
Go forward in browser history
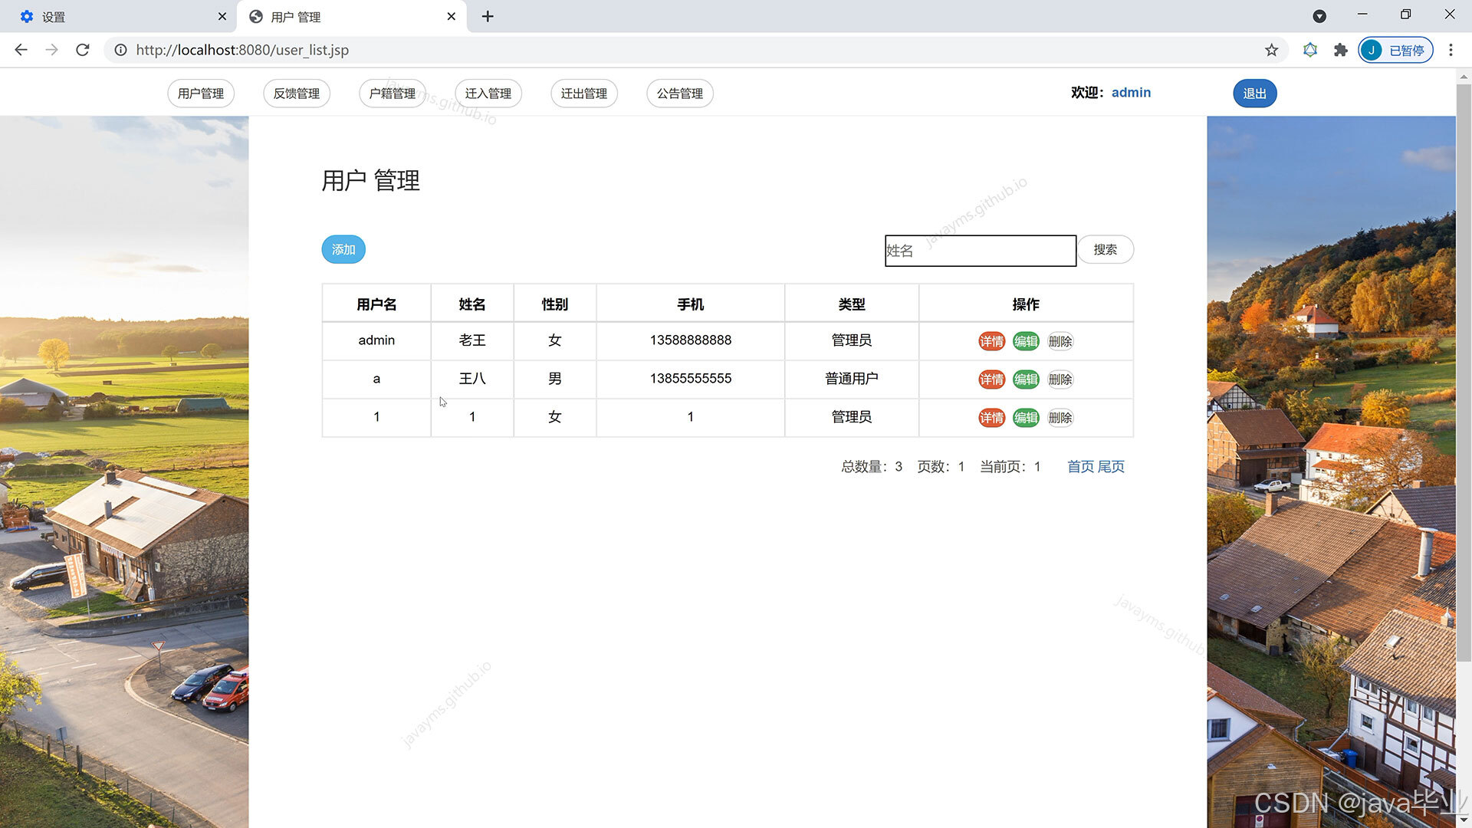(51, 50)
